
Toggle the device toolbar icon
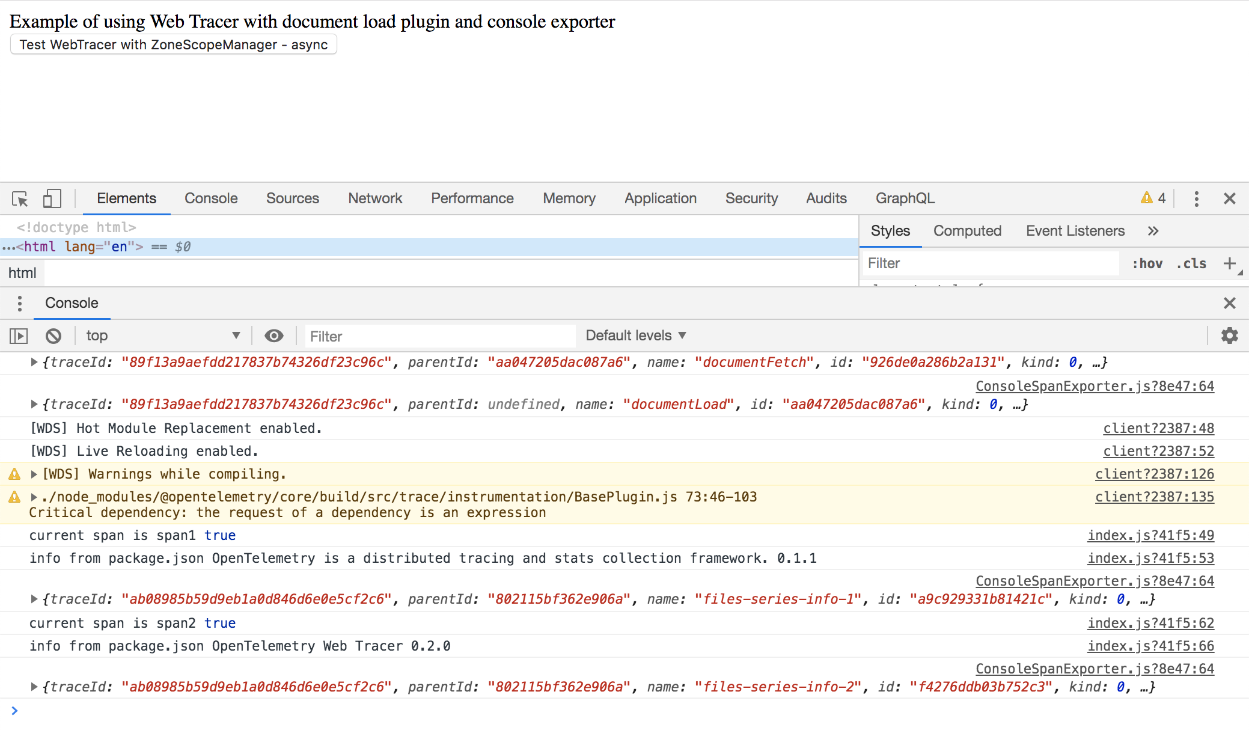coord(52,198)
